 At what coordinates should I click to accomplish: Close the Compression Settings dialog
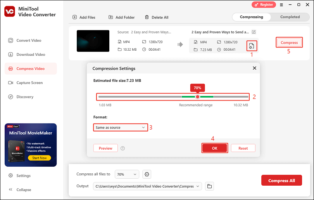[x=255, y=68]
